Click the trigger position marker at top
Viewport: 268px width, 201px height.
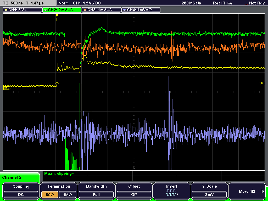(x=57, y=18)
